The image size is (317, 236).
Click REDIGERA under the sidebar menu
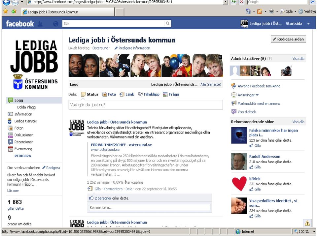point(23,156)
